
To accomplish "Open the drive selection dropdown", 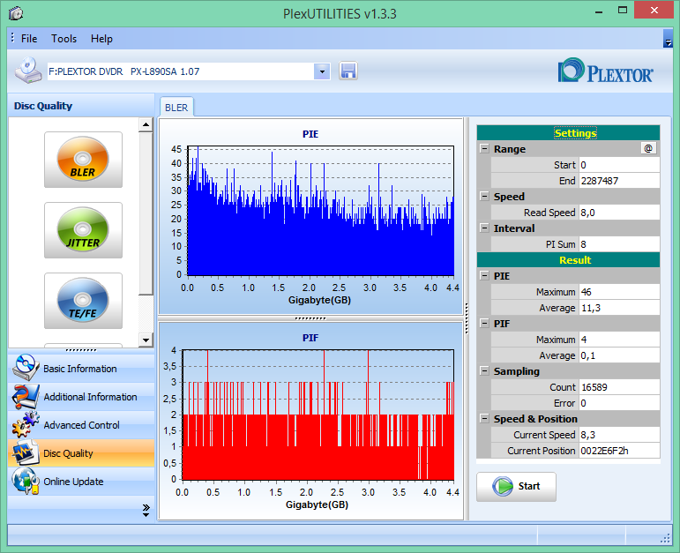I will tap(322, 71).
